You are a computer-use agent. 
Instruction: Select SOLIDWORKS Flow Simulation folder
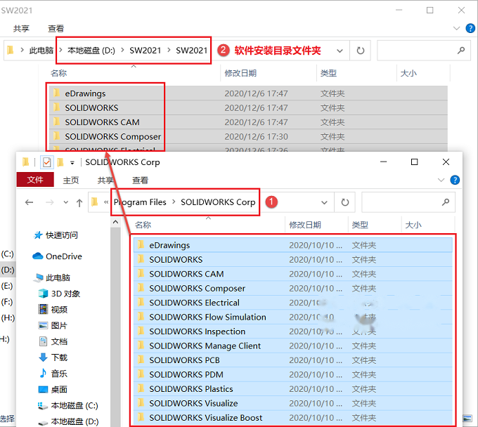coord(292,317)
